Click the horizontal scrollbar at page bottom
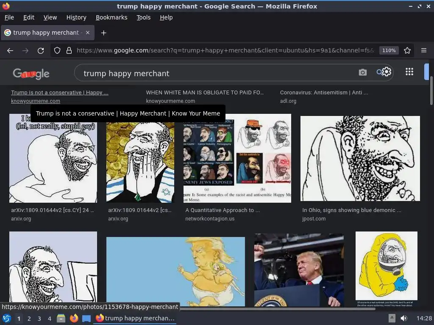Screen dimensions: 434x325 (x=277, y=308)
